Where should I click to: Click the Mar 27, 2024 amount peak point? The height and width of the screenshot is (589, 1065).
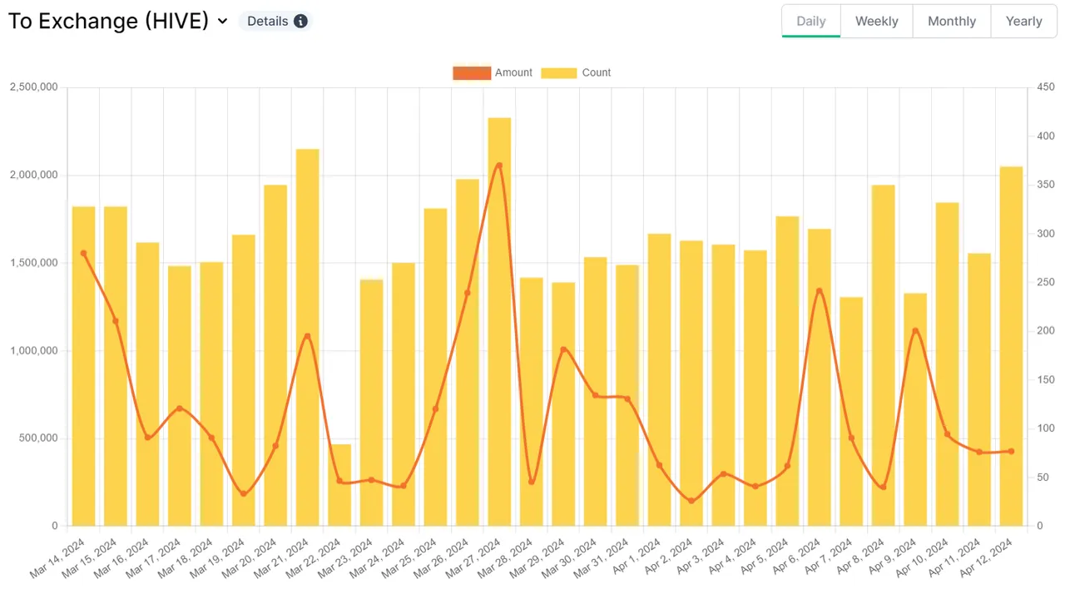click(x=499, y=166)
